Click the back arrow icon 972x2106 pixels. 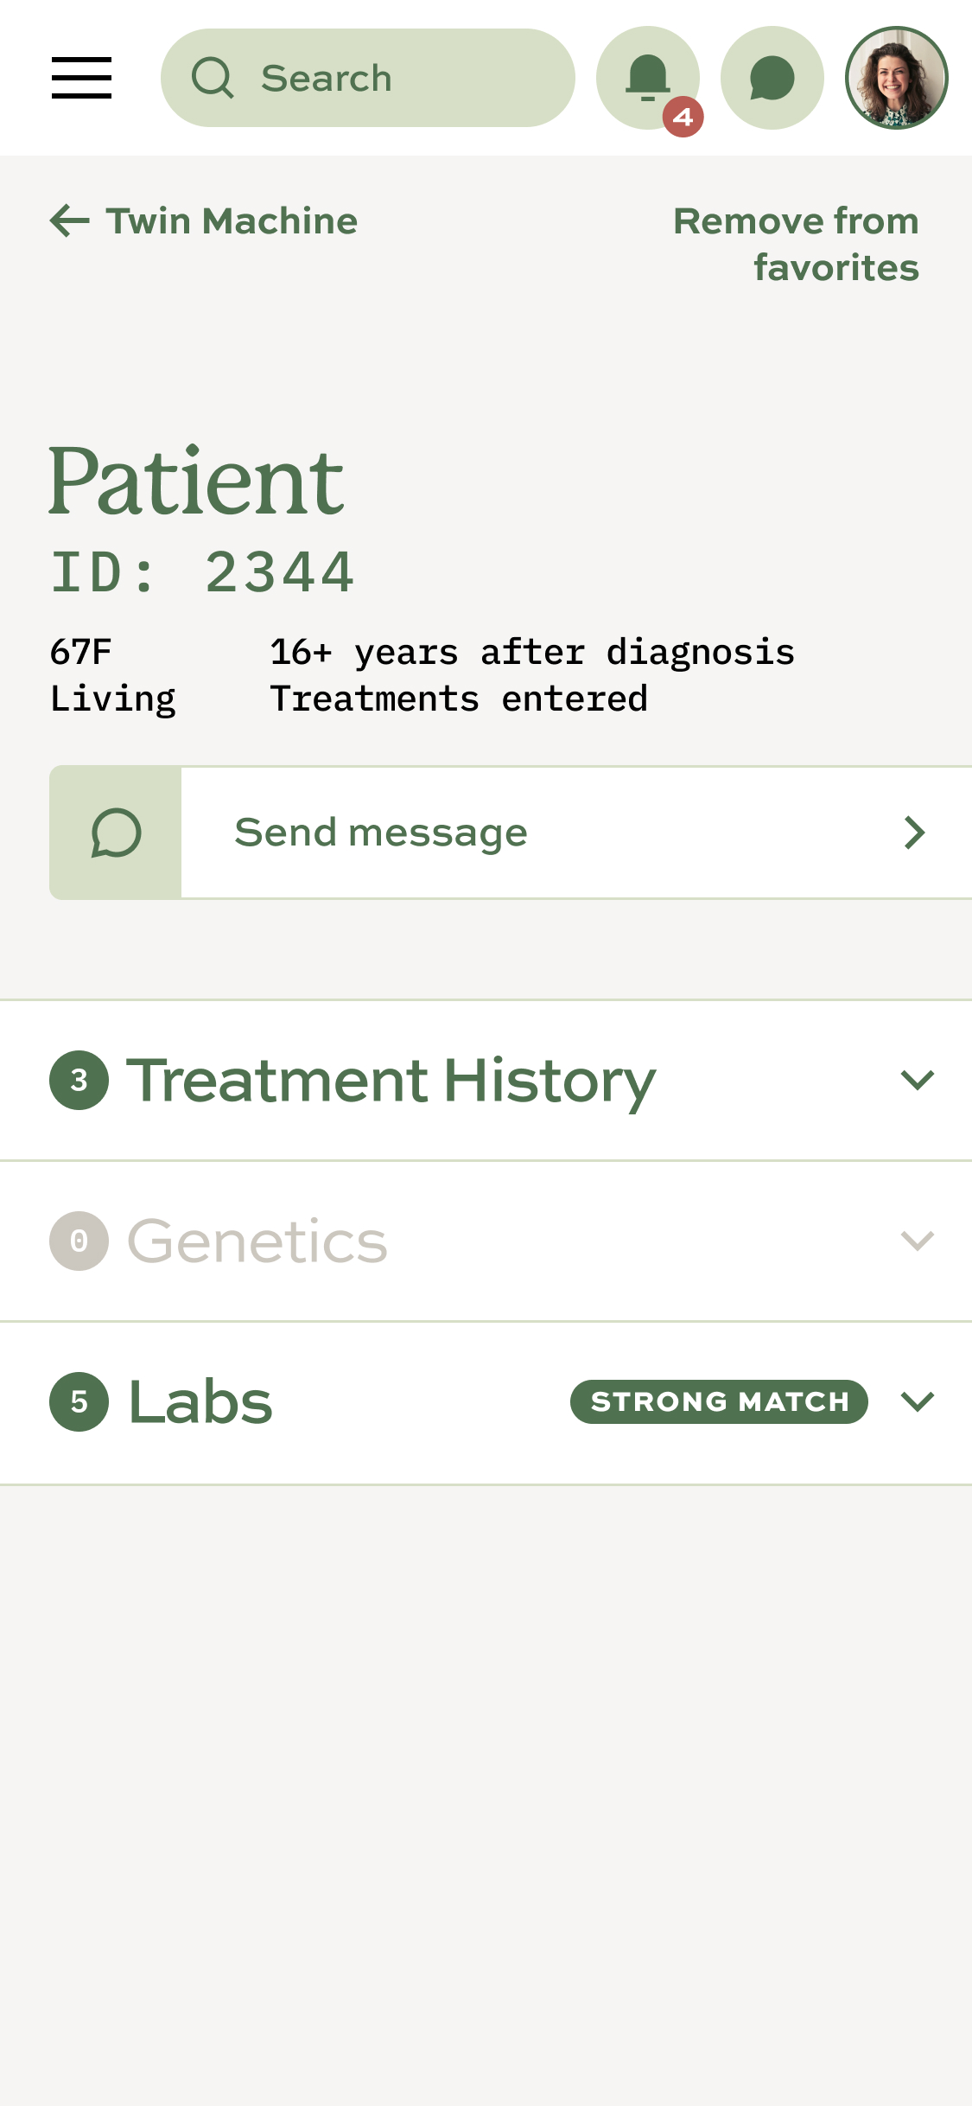coord(70,221)
